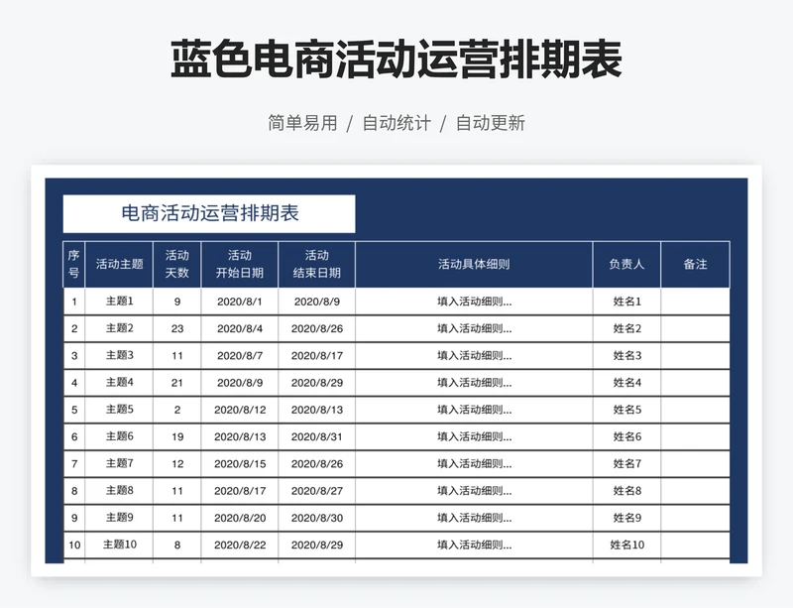Select end date 2020/8/31
The height and width of the screenshot is (608, 793).
[316, 436]
